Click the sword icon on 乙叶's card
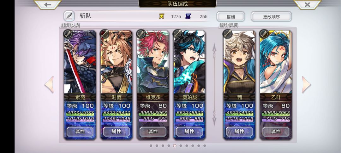Viewport: 341px width, 153px height. tap(264, 34)
